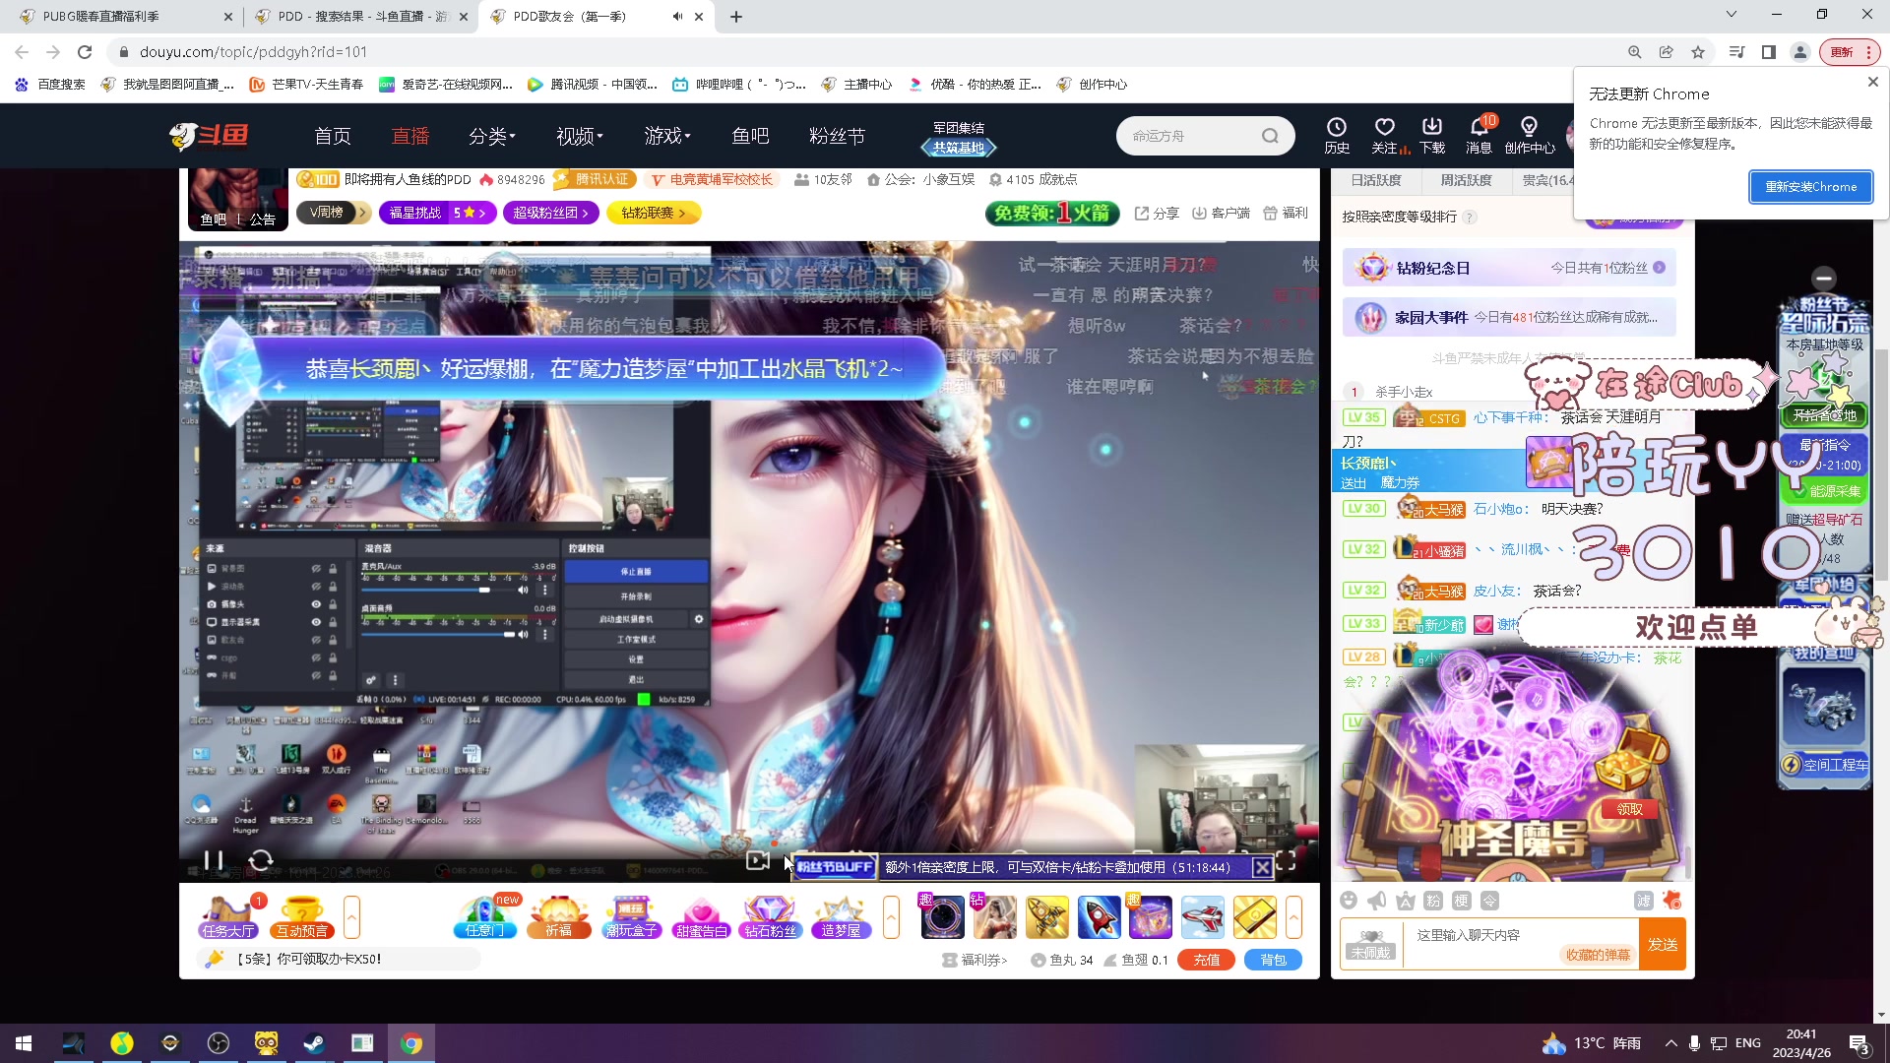Open 历史 watch history
1890x1063 pixels.
click(x=1337, y=136)
